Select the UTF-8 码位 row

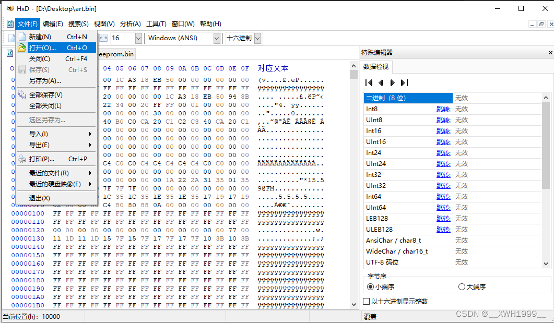coord(453,262)
